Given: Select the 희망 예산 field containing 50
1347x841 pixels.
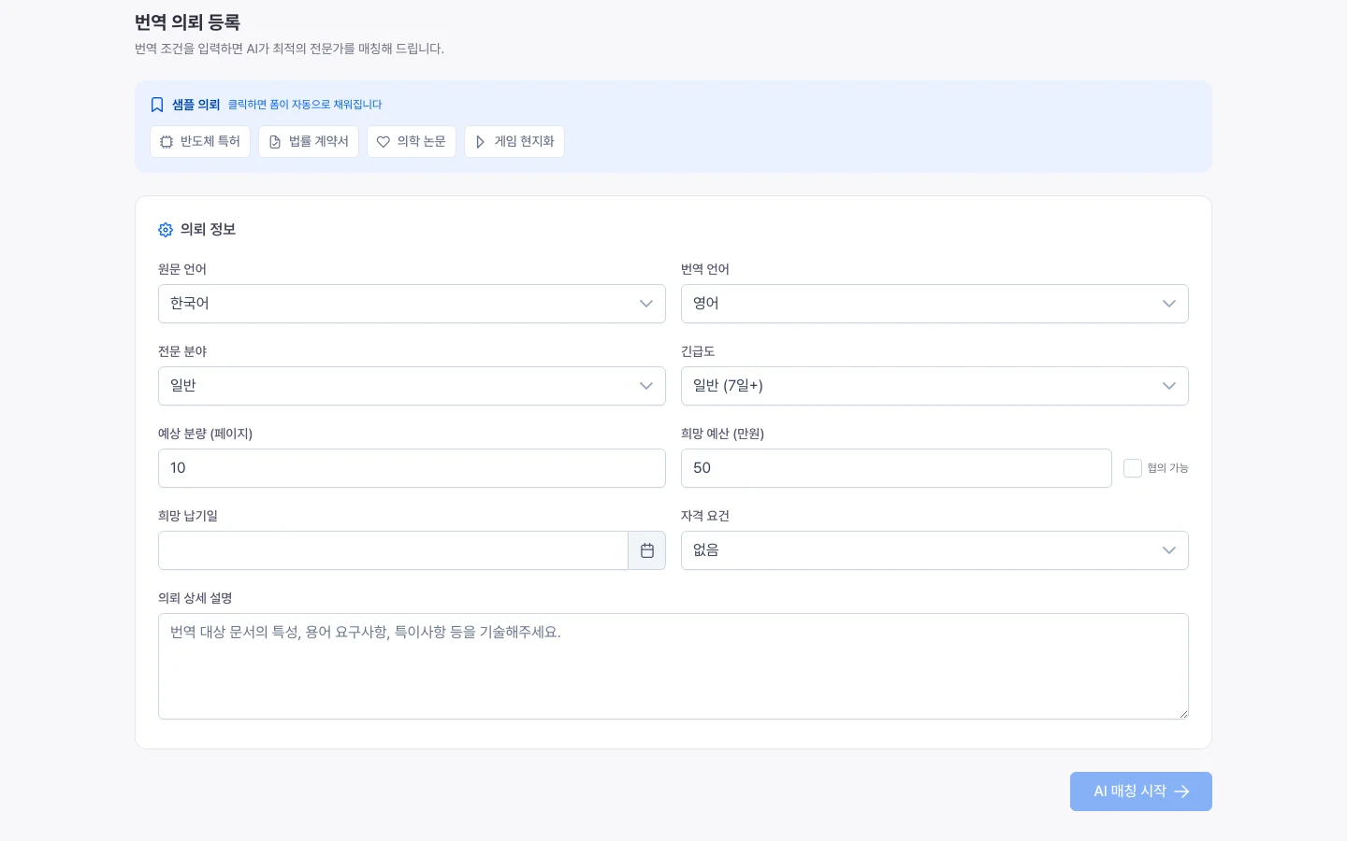Looking at the screenshot, I should pyautogui.click(x=896, y=468).
